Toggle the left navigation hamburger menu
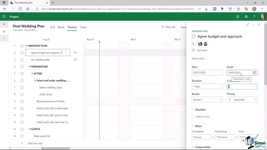Screen dimensions: 267x150 click(4, 24)
